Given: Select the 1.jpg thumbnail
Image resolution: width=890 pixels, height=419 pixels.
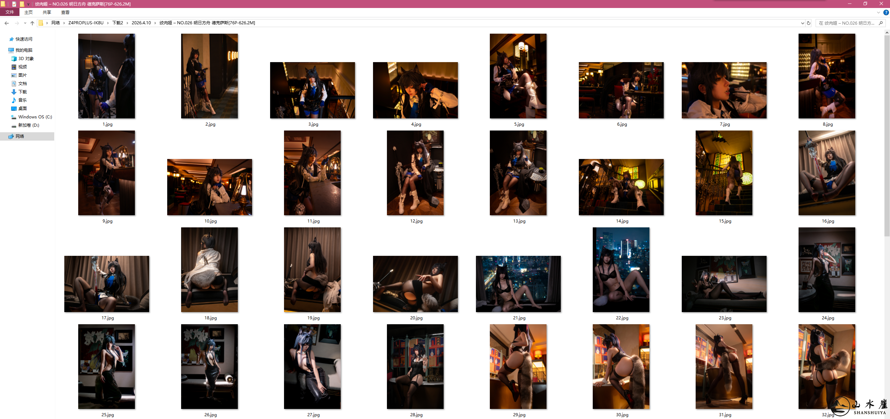Looking at the screenshot, I should (106, 76).
